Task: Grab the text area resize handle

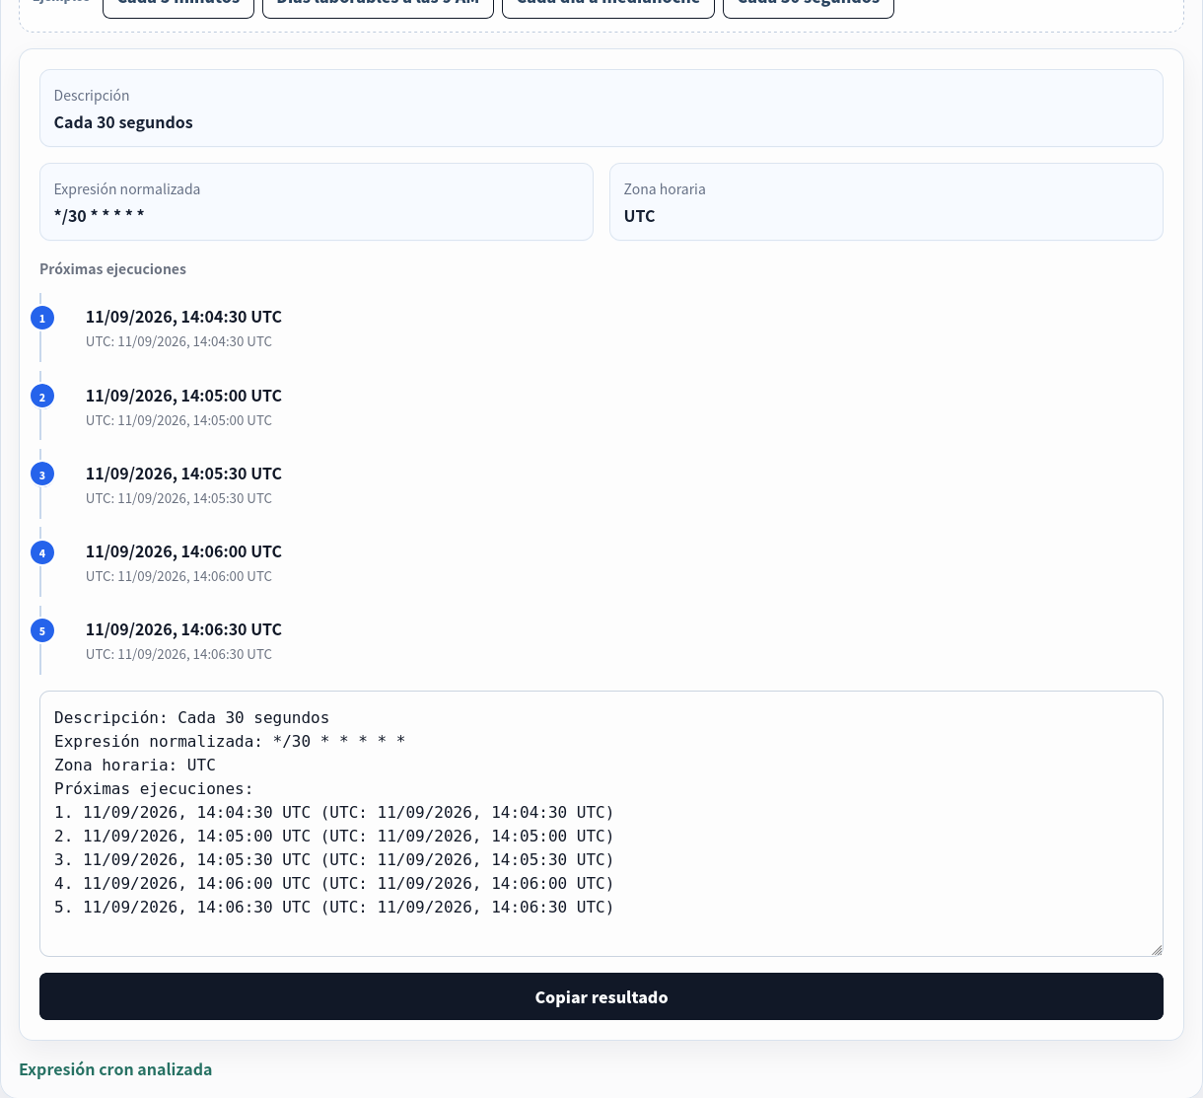Action: tap(1157, 950)
